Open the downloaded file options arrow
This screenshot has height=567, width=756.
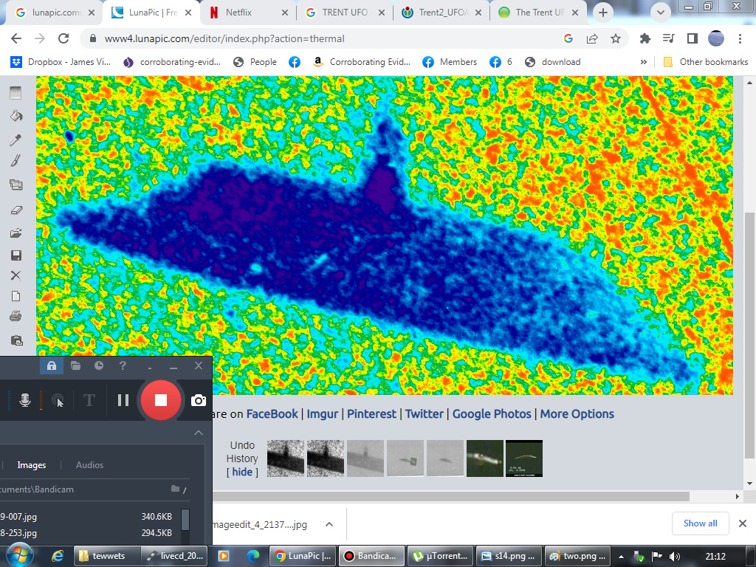(329, 524)
